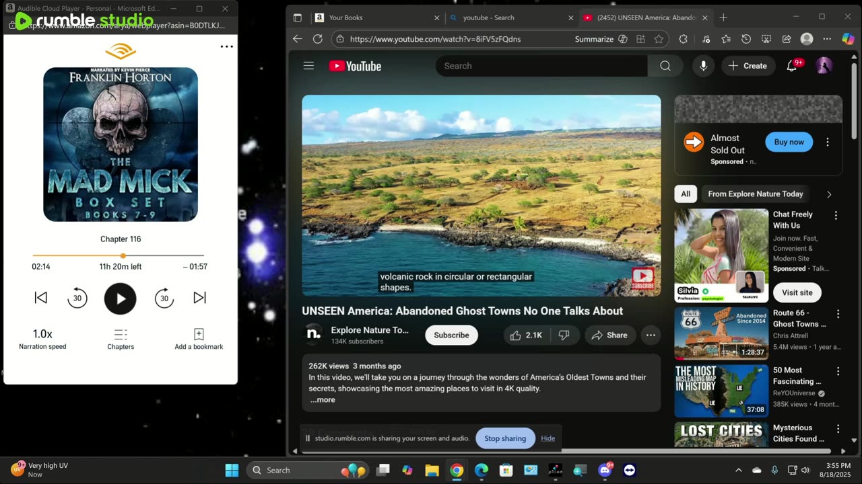Open the YouTube Create menu
The height and width of the screenshot is (484, 862).
click(748, 66)
